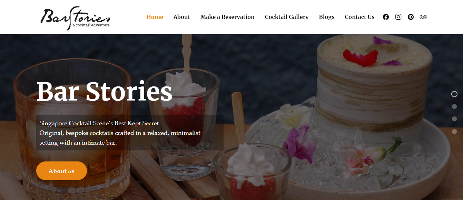Open the About menu item
463x200 pixels.
tap(181, 17)
